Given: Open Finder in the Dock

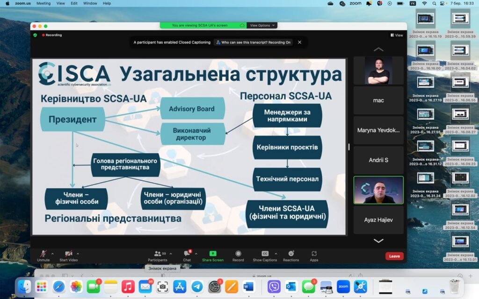Looking at the screenshot, I should click(x=24, y=286).
